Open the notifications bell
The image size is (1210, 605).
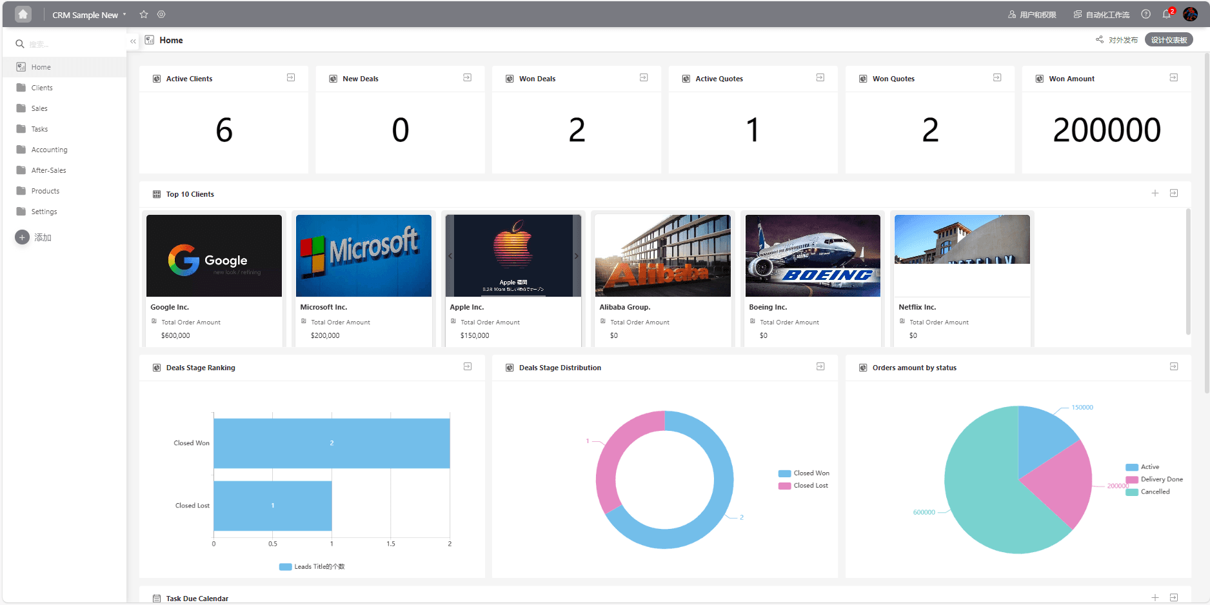point(1167,14)
